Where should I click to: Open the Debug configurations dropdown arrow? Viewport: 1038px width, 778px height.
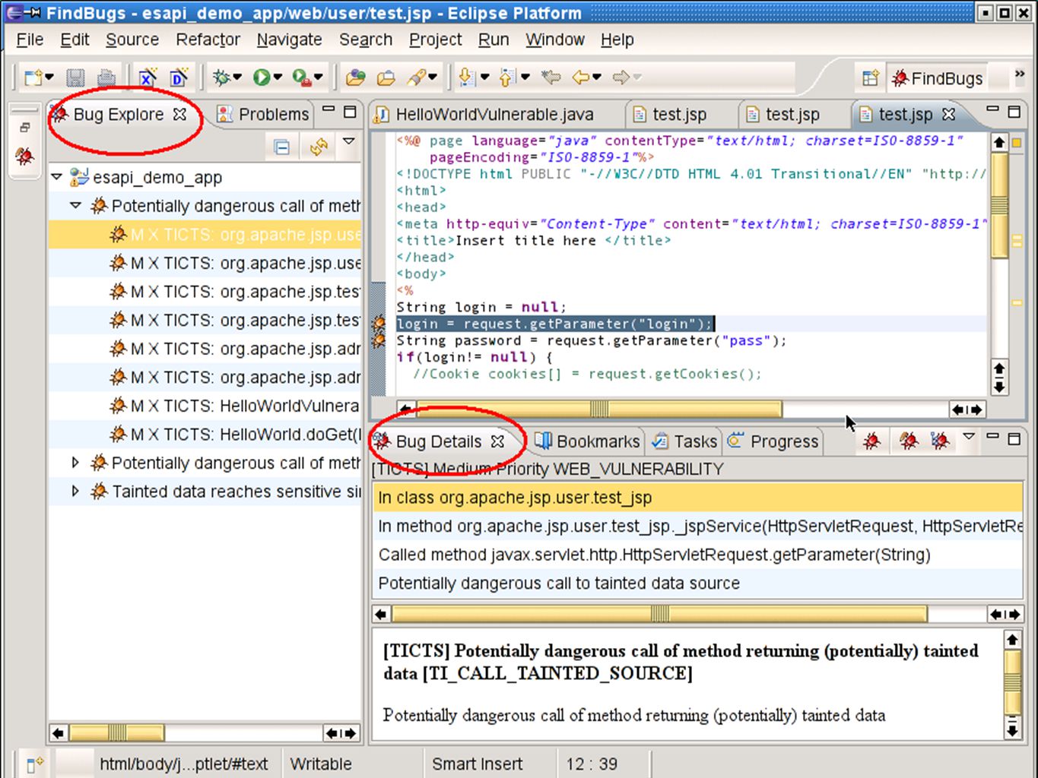click(237, 77)
